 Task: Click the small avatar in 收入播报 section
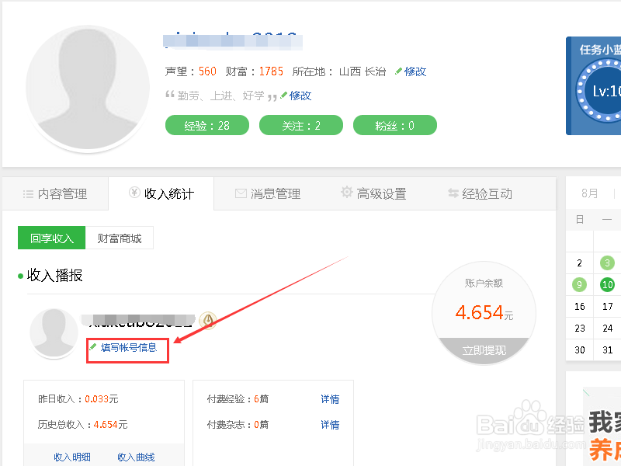coord(54,333)
